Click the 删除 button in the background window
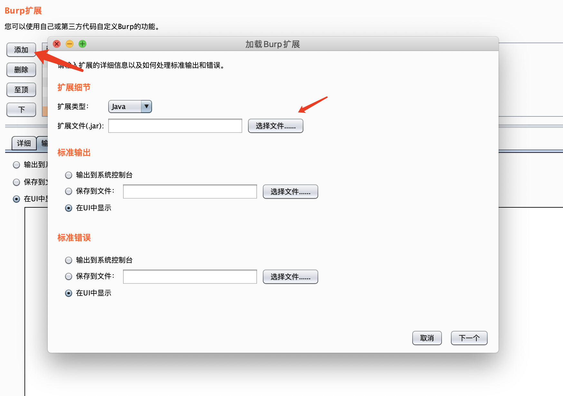Viewport: 563px width, 396px height. tap(21, 70)
